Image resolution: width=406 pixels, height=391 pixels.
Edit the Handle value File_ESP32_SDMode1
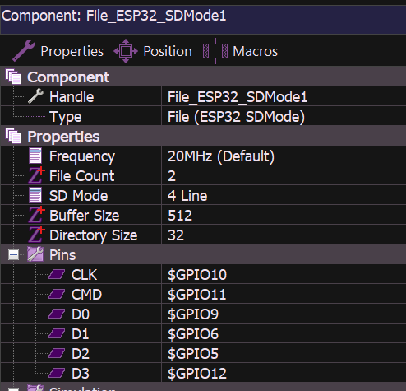pos(284,96)
